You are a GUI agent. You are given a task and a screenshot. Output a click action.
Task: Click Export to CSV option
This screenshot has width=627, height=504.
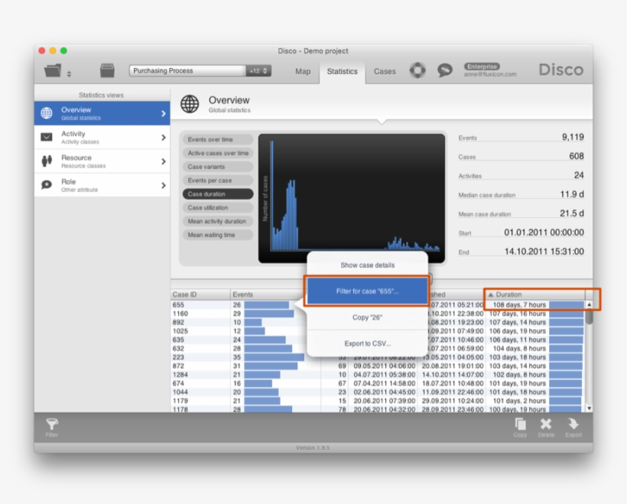pyautogui.click(x=367, y=343)
